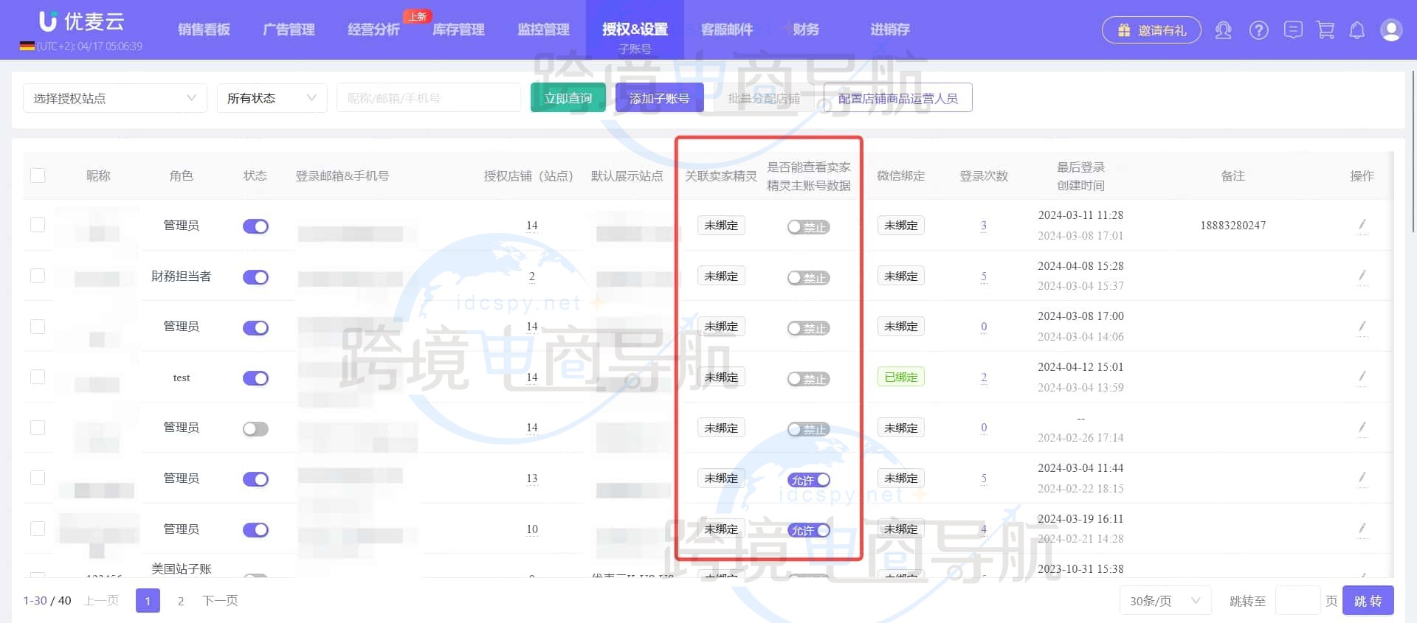Viewport: 1417px width, 623px height.
Task: Toggle 允许 switch in row with 10 stores
Action: tap(808, 530)
